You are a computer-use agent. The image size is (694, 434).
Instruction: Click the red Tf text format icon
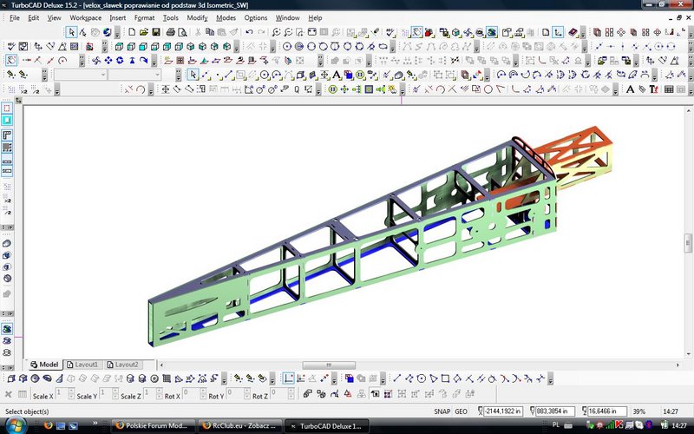pyautogui.click(x=654, y=89)
